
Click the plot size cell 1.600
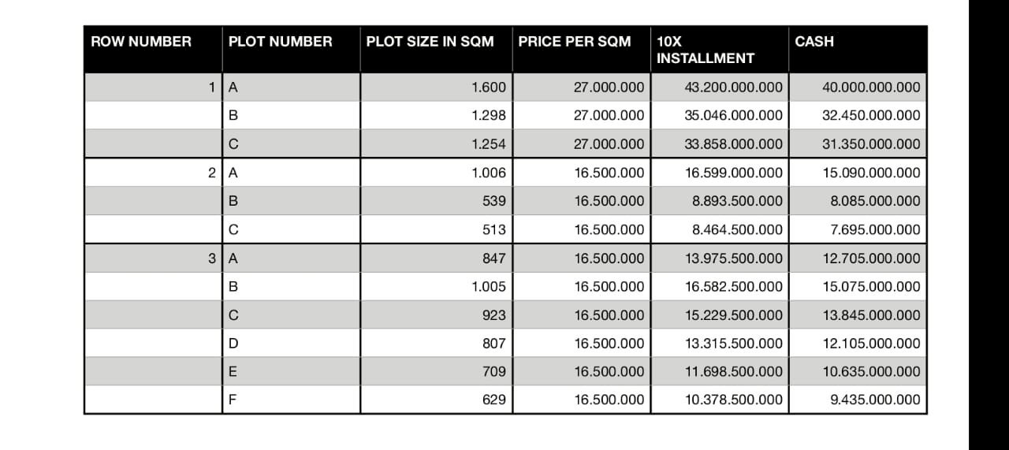click(489, 87)
